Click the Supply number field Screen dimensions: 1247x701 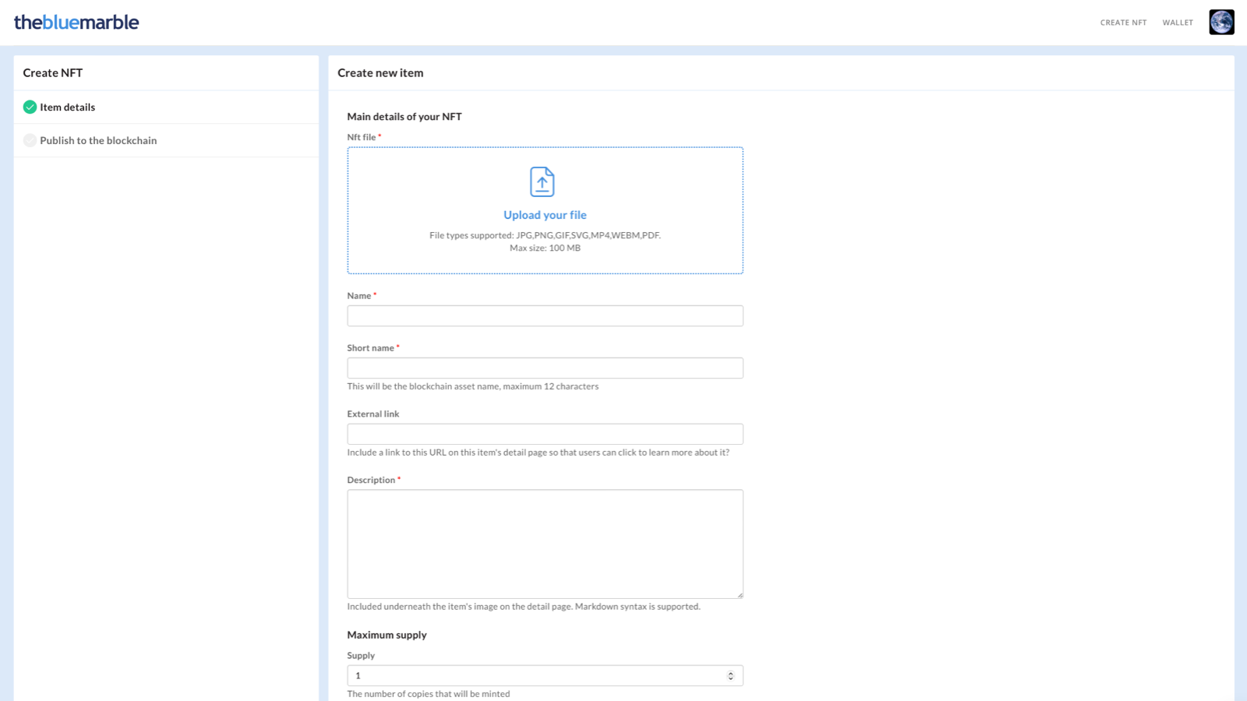pyautogui.click(x=545, y=675)
